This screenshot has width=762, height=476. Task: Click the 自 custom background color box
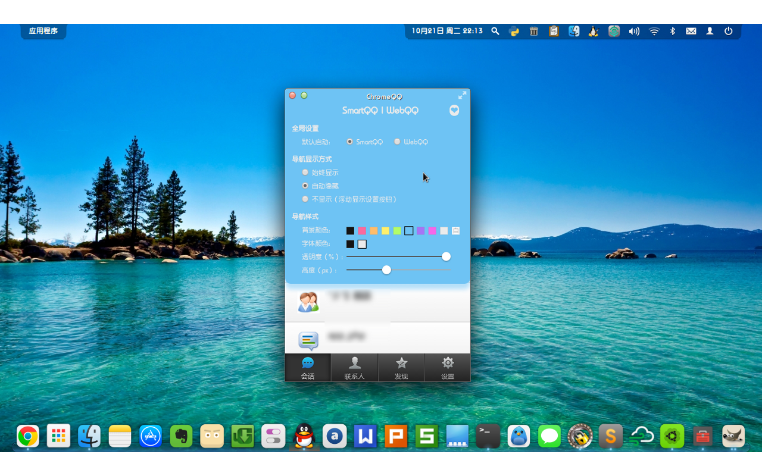point(455,231)
